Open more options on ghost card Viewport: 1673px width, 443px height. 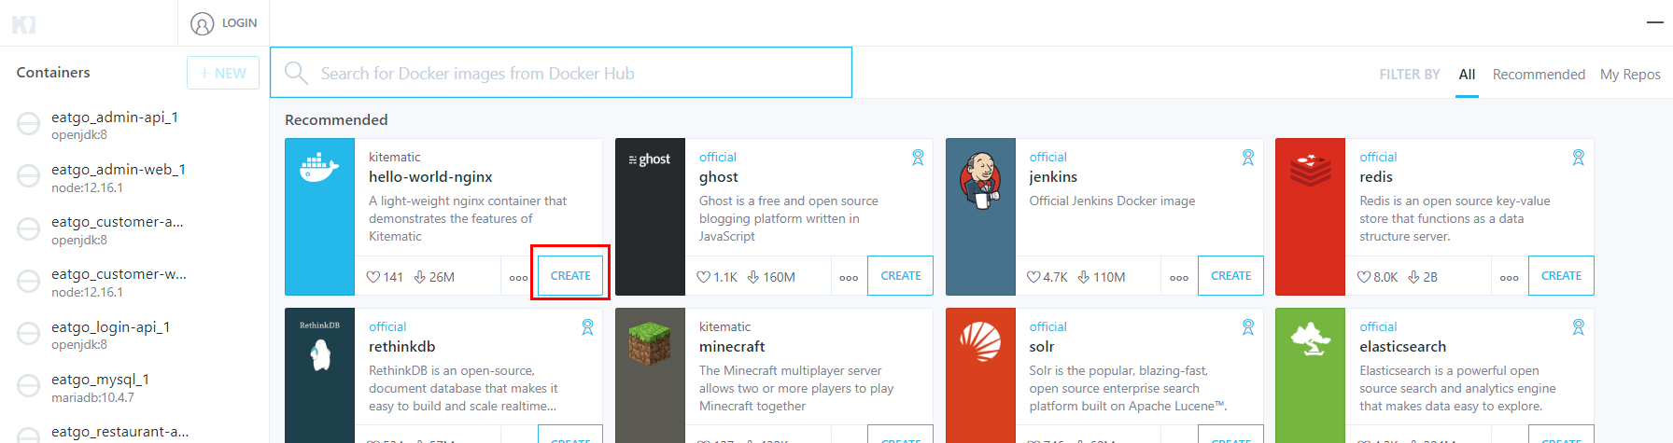click(849, 278)
